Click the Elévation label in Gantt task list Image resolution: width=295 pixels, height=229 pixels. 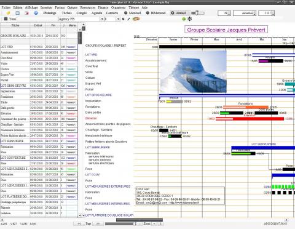pyautogui.click(x=91, y=118)
